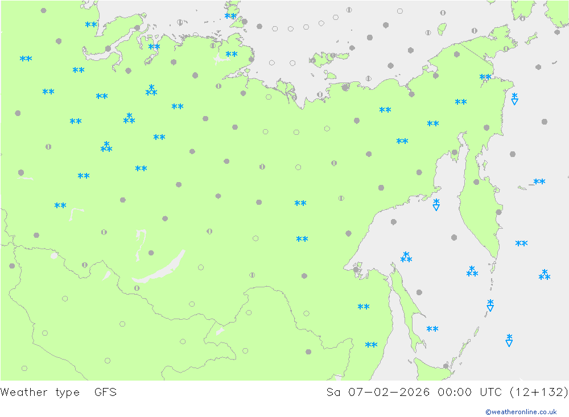Click the '(12+132)' forecast offset text
The height and width of the screenshot is (417, 569).
point(539,393)
